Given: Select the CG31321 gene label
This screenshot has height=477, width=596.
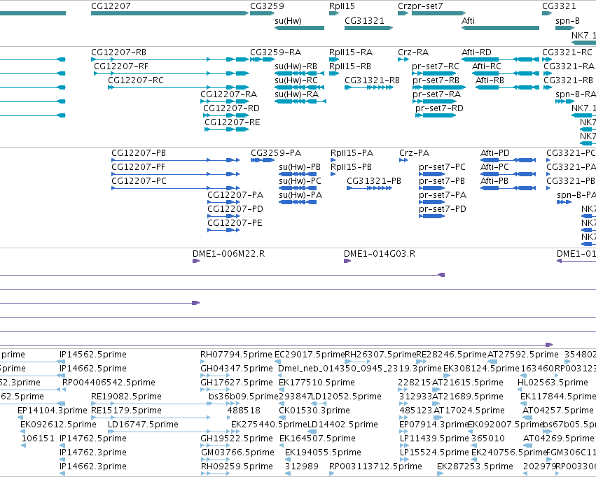Looking at the screenshot, I should (364, 20).
